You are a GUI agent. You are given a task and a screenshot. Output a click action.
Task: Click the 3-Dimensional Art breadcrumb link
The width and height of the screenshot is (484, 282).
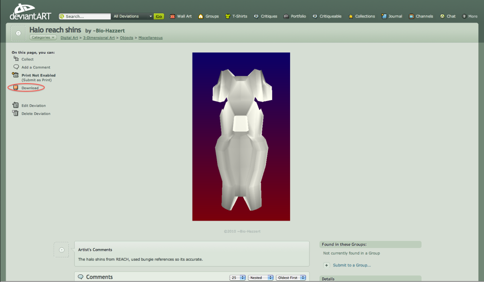pyautogui.click(x=99, y=38)
